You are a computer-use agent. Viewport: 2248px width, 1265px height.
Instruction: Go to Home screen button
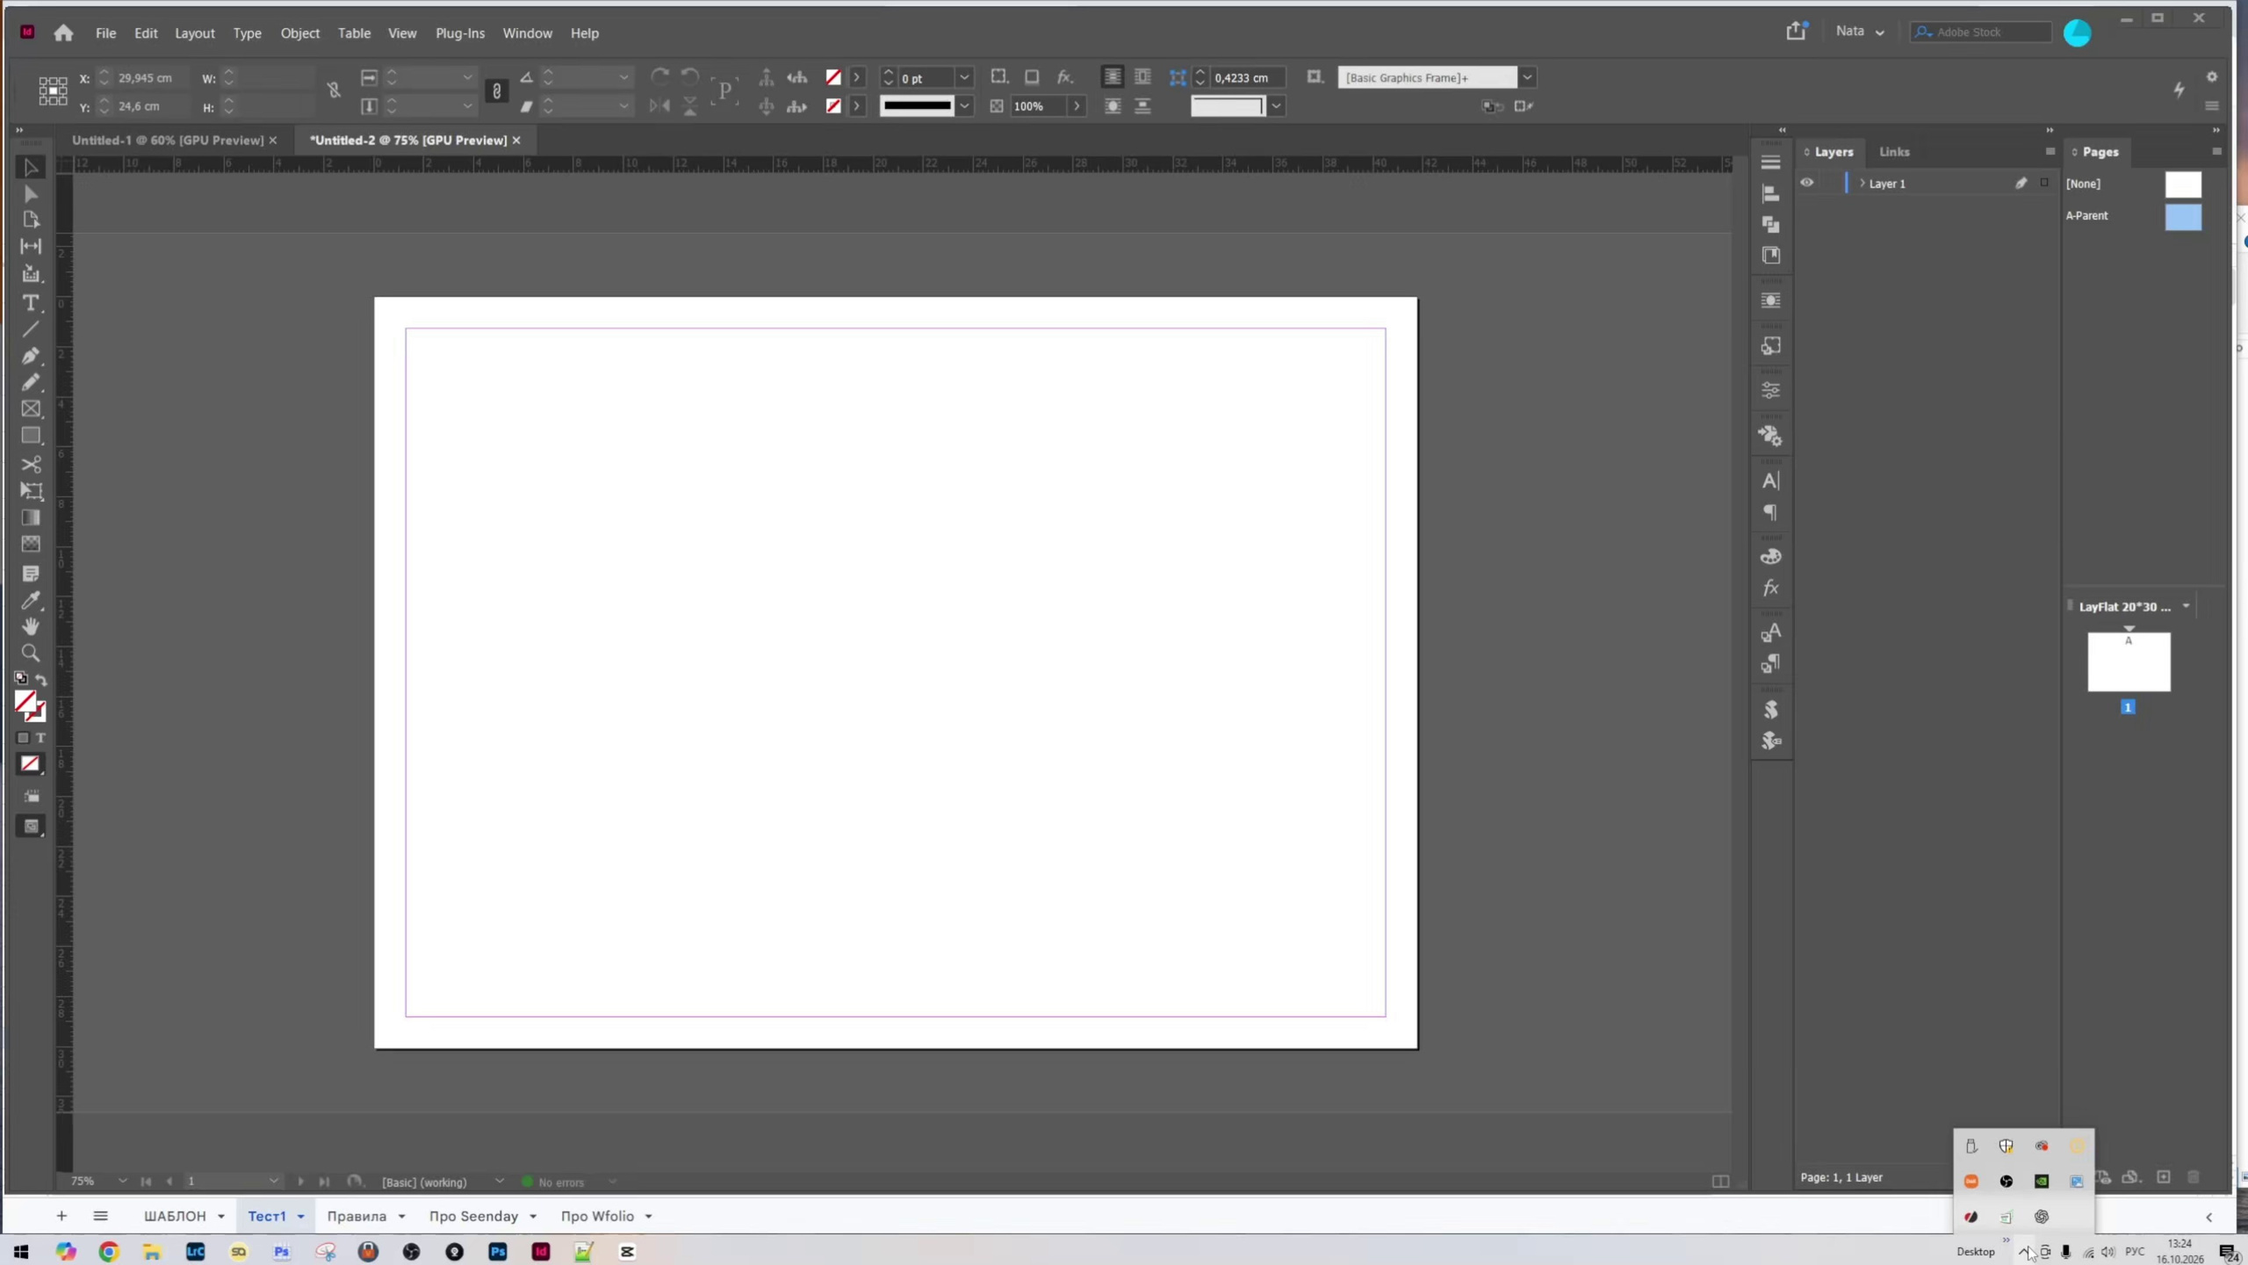click(x=63, y=33)
